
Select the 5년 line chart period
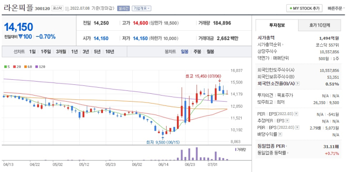(97, 52)
